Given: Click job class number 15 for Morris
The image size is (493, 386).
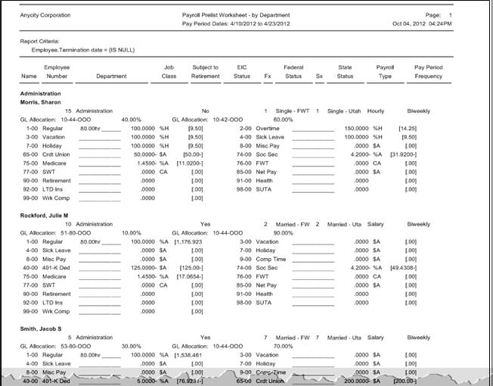Looking at the screenshot, I should click(x=68, y=111).
